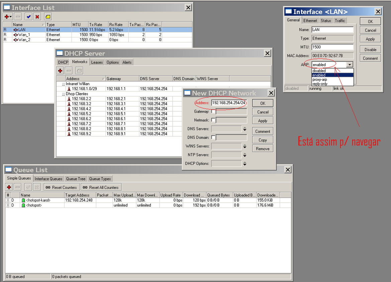Viewport: 391px width, 282px height.
Task: Click the Name field containing LAN
Action: click(x=332, y=30)
